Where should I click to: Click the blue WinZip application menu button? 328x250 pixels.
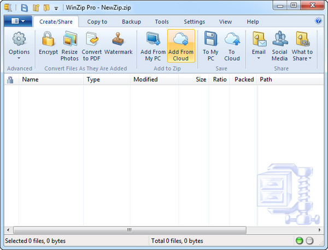click(x=17, y=22)
